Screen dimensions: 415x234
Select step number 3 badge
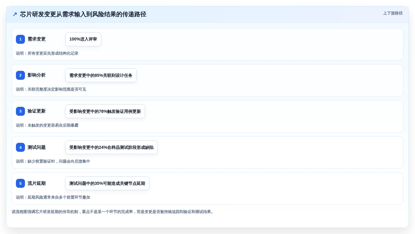(20, 111)
